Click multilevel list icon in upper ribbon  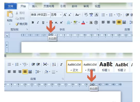(x=118, y=15)
